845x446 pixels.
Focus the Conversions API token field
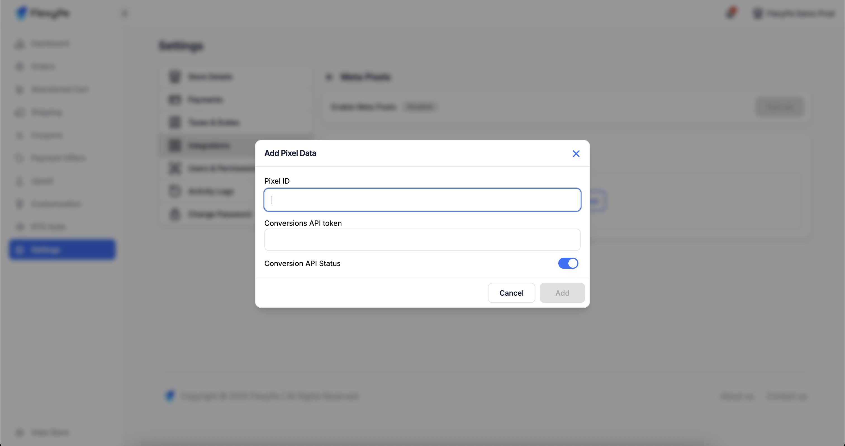[422, 240]
